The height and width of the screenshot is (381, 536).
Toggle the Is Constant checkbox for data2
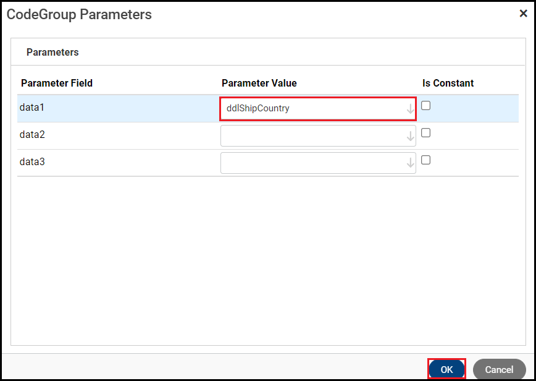425,133
